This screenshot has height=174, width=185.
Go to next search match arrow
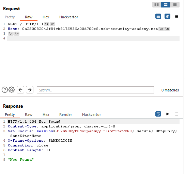(x=30, y=90)
